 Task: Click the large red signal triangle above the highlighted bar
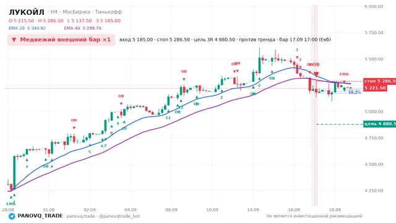coord(316,74)
